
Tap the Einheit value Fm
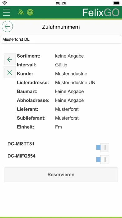tap(59, 127)
